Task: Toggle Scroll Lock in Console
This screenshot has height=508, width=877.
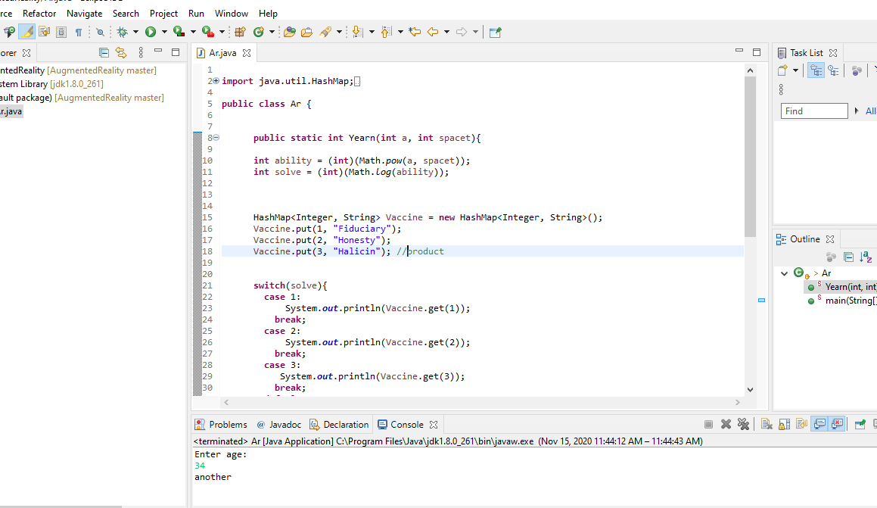Action: pyautogui.click(x=784, y=424)
